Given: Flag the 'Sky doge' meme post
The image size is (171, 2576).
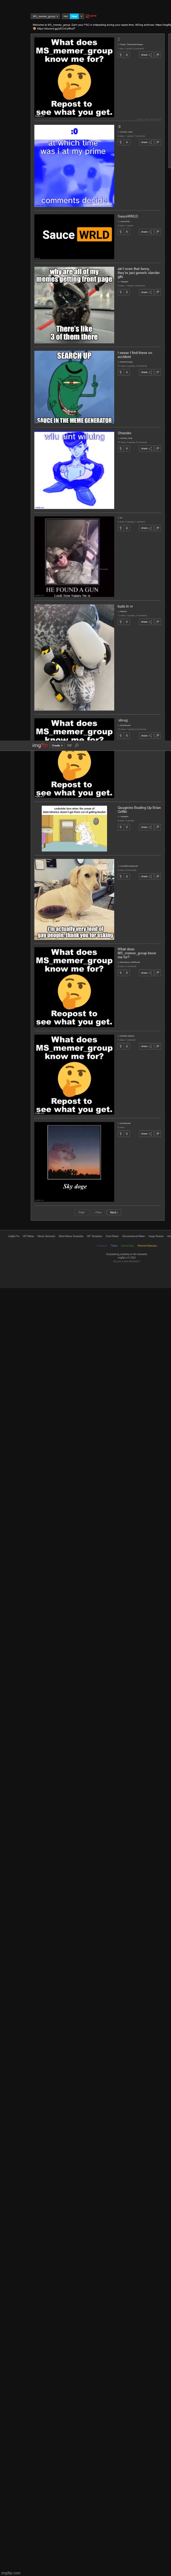Looking at the screenshot, I should point(158,1133).
